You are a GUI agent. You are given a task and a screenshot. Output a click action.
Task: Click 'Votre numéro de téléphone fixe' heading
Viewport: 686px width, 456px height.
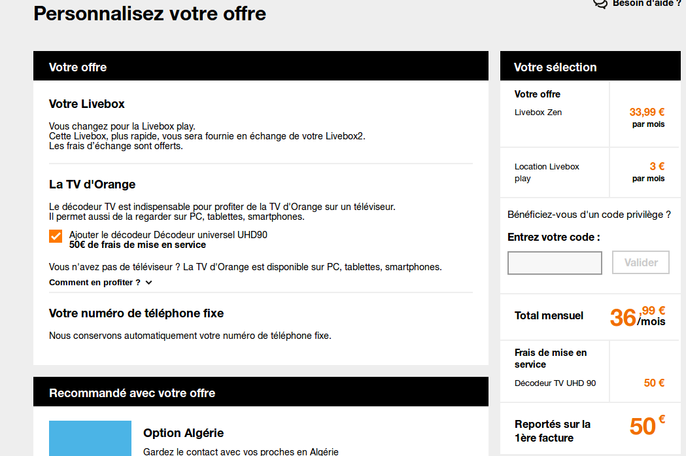click(x=136, y=313)
